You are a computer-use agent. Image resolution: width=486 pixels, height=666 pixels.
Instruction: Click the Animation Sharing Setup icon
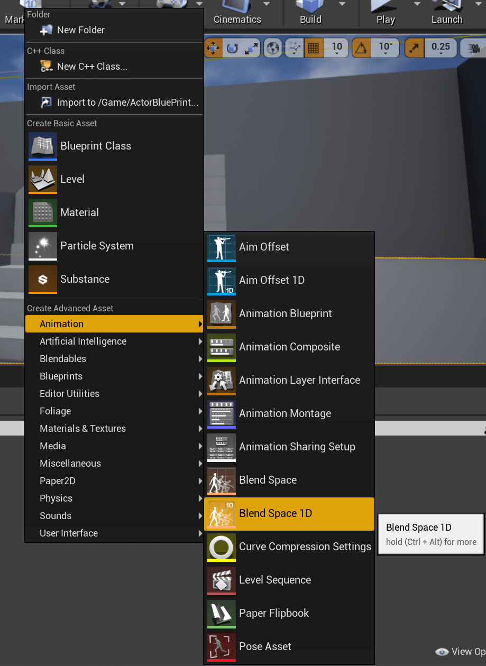(x=222, y=447)
